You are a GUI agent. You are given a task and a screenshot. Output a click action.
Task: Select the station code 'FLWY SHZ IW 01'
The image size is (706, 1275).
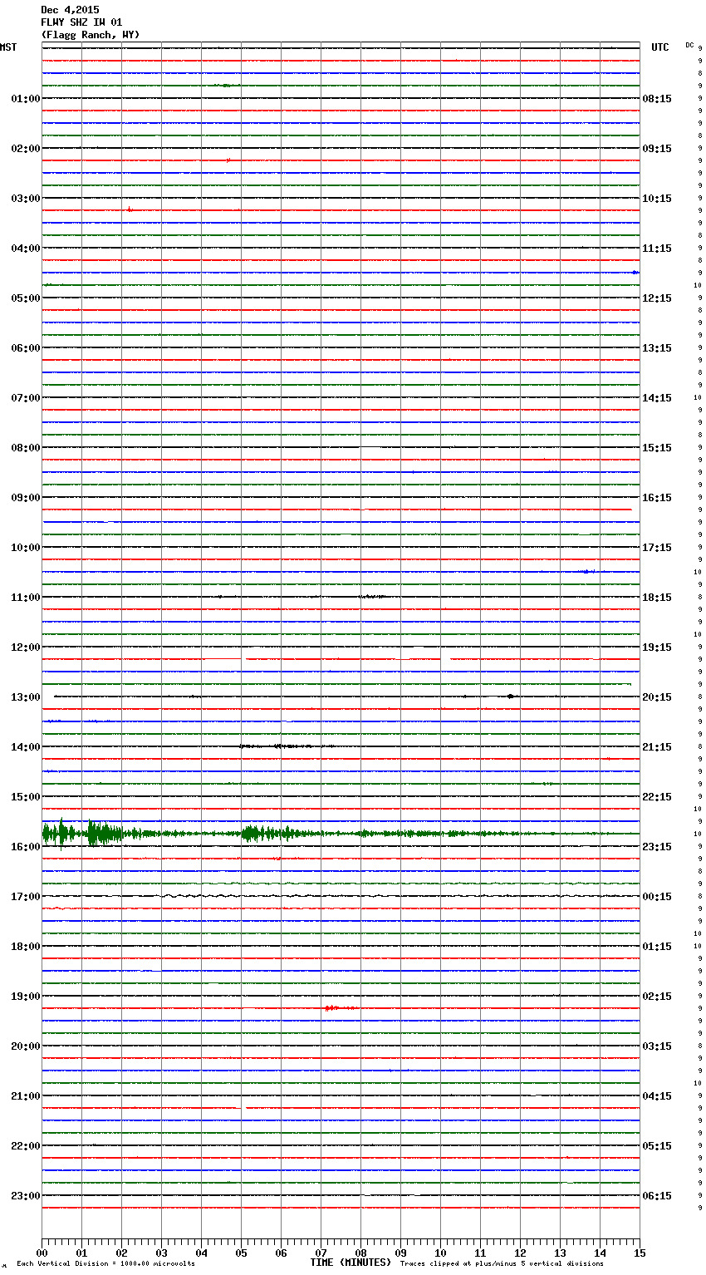pos(81,22)
